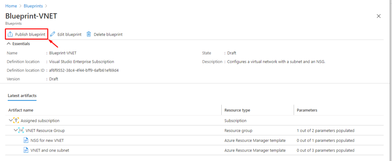Viewport: 392px width, 161px height.
Task: Select the Delete blueprint label
Action: (108, 34)
